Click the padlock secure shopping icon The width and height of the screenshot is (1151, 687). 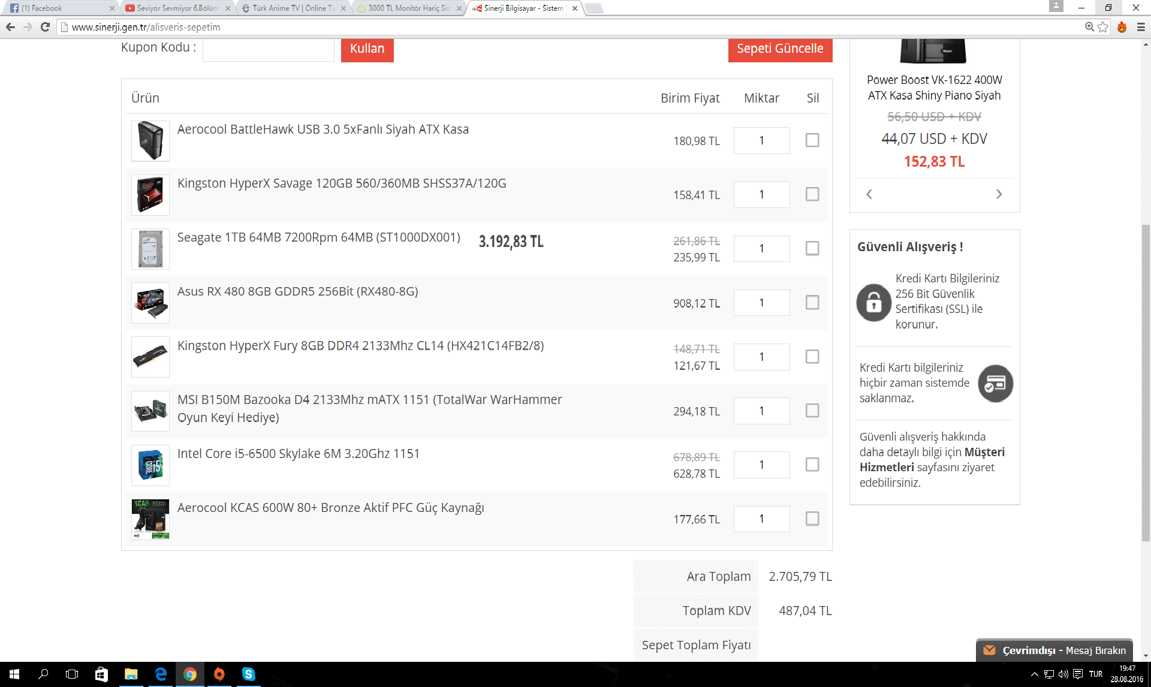coord(873,302)
